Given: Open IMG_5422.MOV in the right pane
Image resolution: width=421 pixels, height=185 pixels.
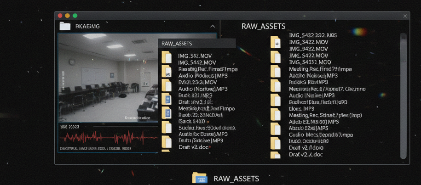Looking at the screenshot, I should [x=308, y=42].
